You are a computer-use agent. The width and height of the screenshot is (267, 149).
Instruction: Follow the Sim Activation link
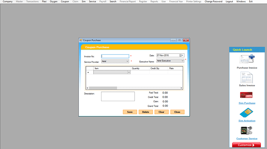tap(247, 121)
